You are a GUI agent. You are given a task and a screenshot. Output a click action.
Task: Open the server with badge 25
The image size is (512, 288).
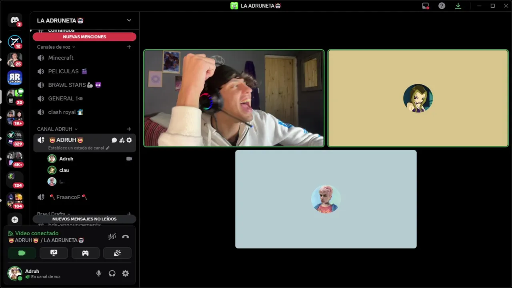[15, 60]
